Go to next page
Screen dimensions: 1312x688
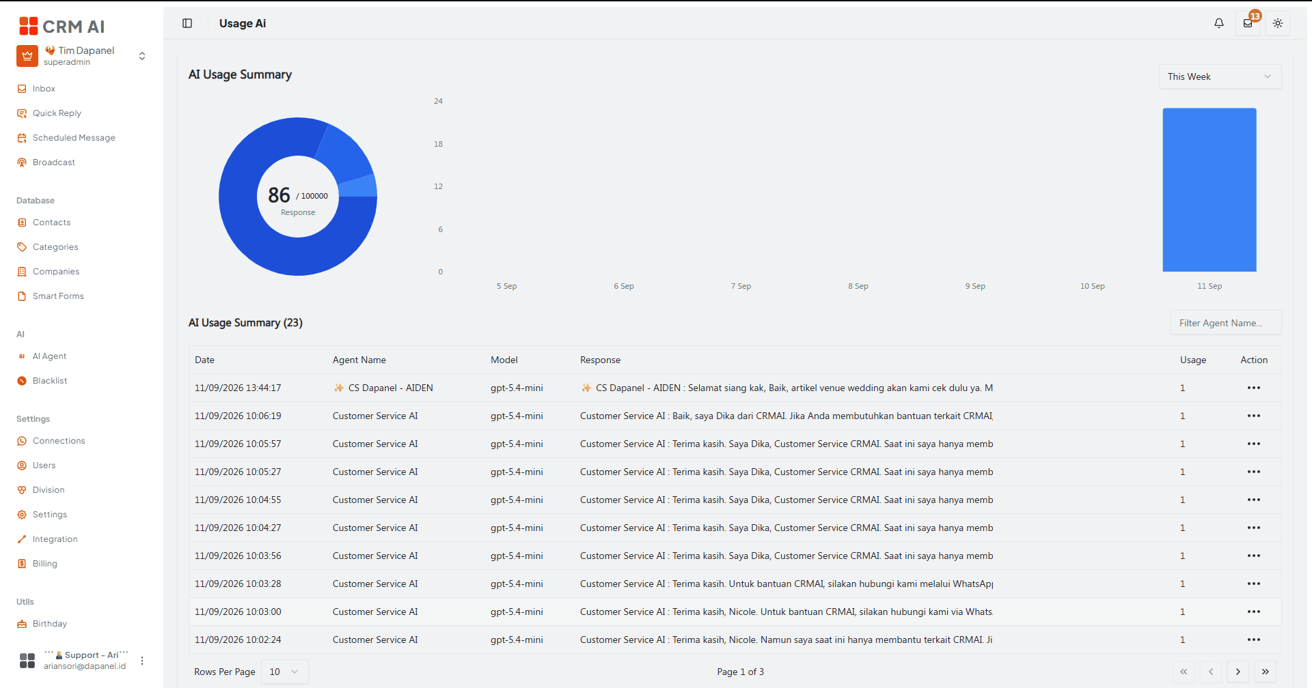[x=1238, y=672]
